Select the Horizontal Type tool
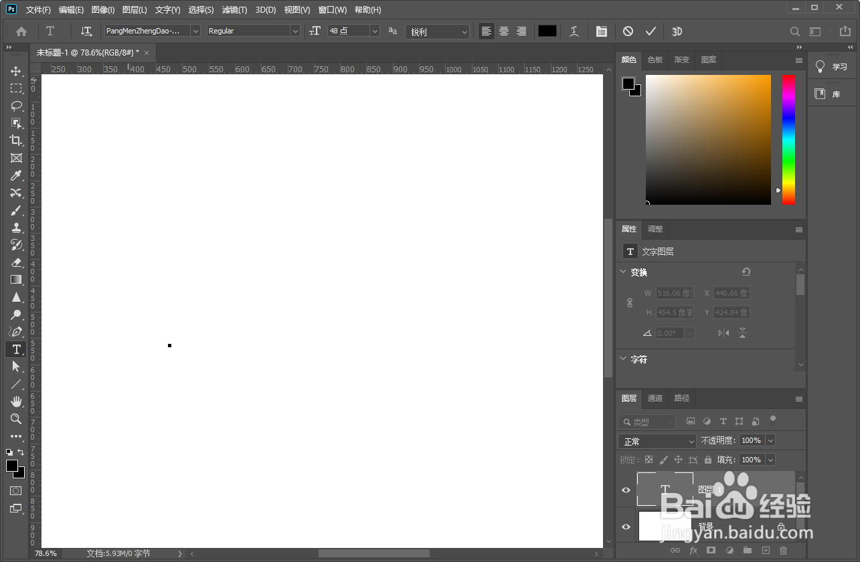Viewport: 860px width, 562px height. pyautogui.click(x=16, y=349)
